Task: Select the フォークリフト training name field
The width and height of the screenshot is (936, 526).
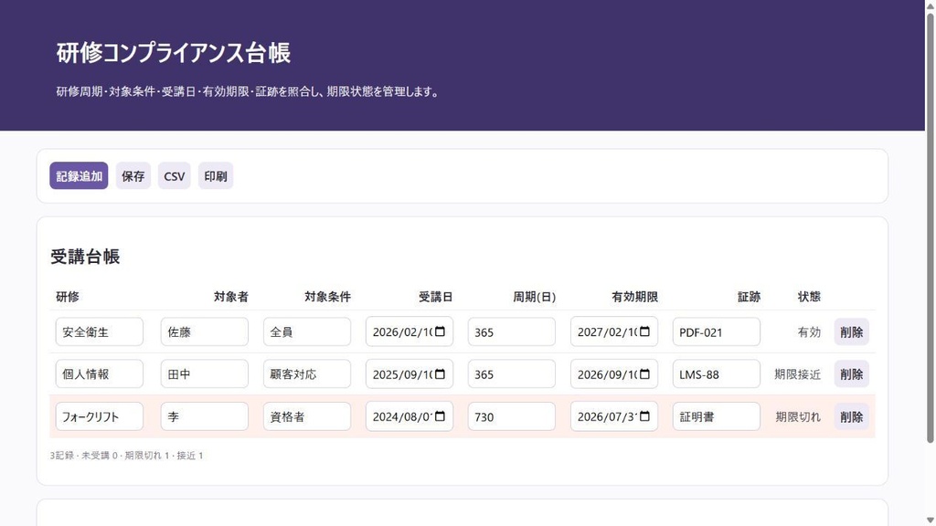Action: 99,416
